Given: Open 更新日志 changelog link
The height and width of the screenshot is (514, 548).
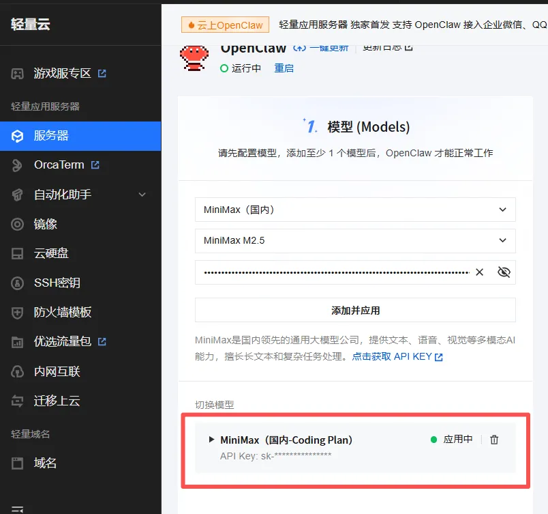Looking at the screenshot, I should [x=388, y=48].
